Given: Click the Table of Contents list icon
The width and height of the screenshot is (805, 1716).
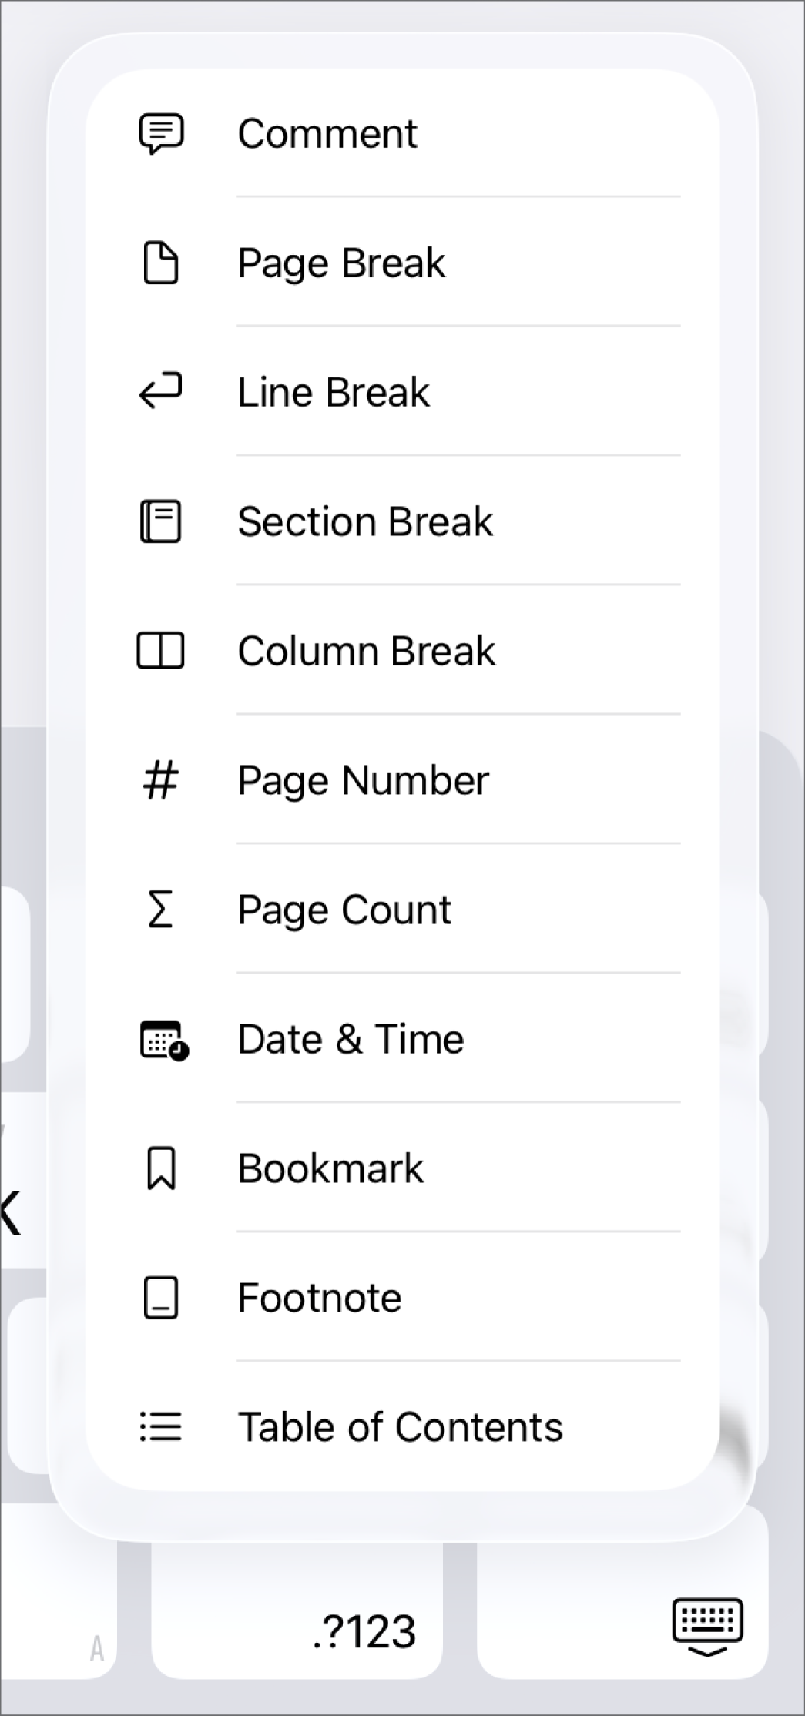Looking at the screenshot, I should coord(161,1427).
